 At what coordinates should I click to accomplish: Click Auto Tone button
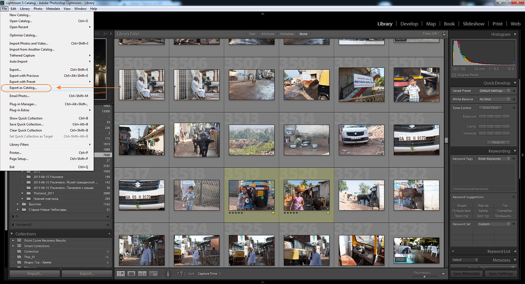[490, 108]
